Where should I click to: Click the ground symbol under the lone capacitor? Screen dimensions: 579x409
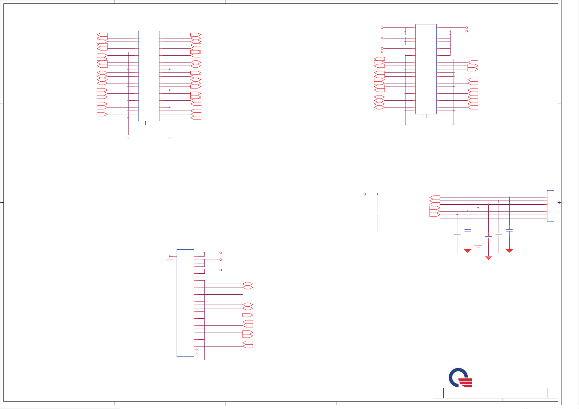coord(378,234)
